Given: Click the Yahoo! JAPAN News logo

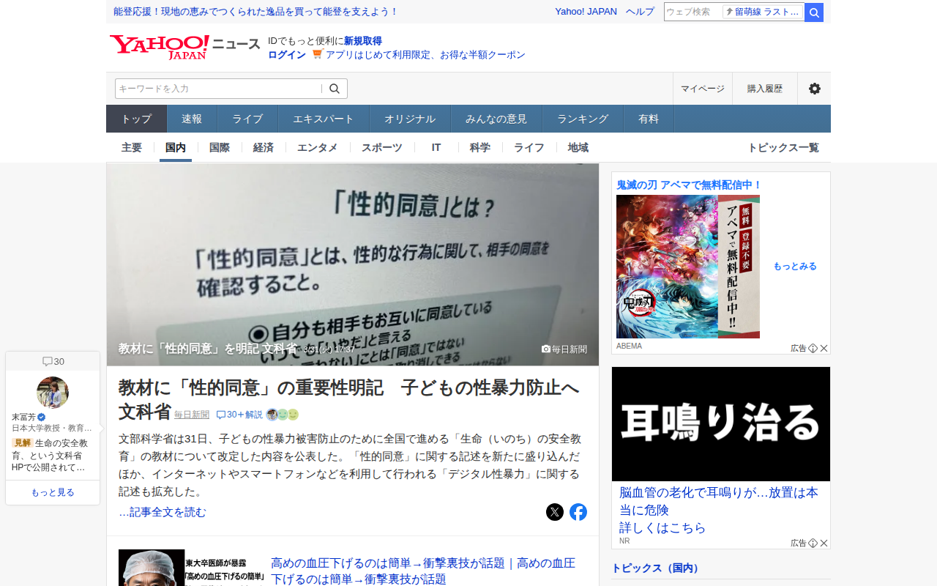Looking at the screenshot, I should (x=185, y=48).
